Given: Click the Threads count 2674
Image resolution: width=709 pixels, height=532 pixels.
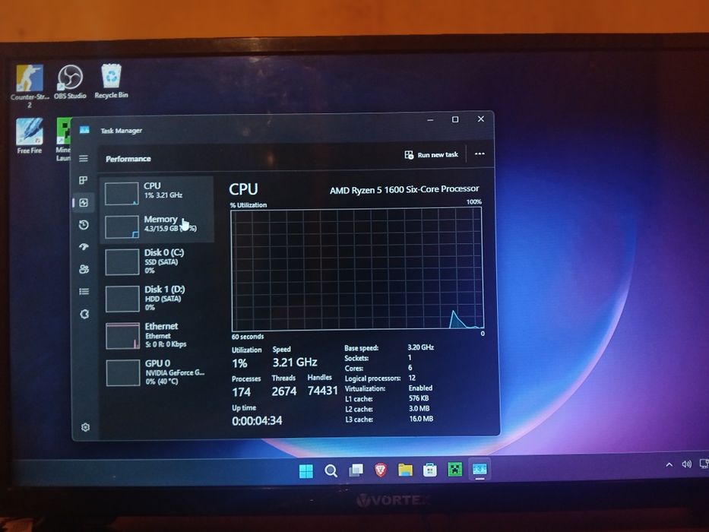Looking at the screenshot, I should tap(284, 391).
